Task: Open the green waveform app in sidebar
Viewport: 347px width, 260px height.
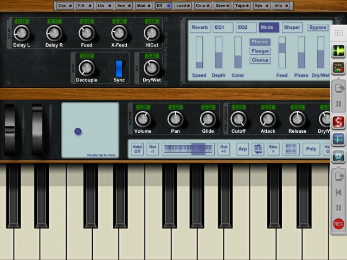Action: [x=339, y=51]
